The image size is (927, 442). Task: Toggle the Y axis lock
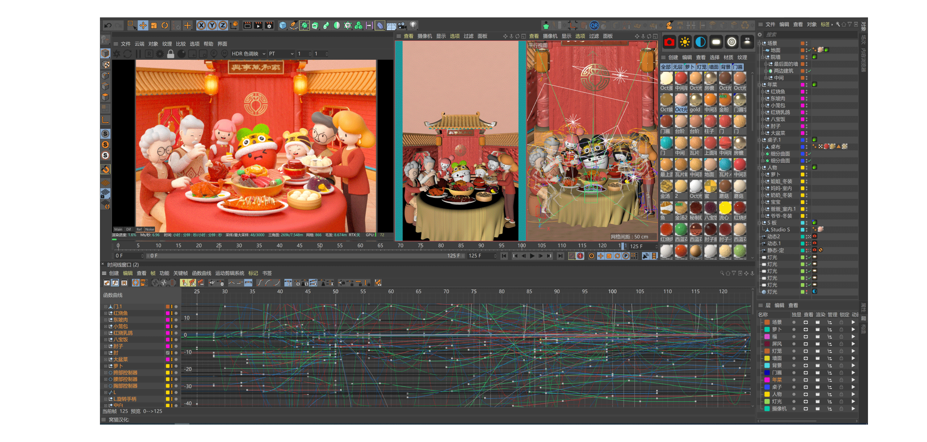212,25
